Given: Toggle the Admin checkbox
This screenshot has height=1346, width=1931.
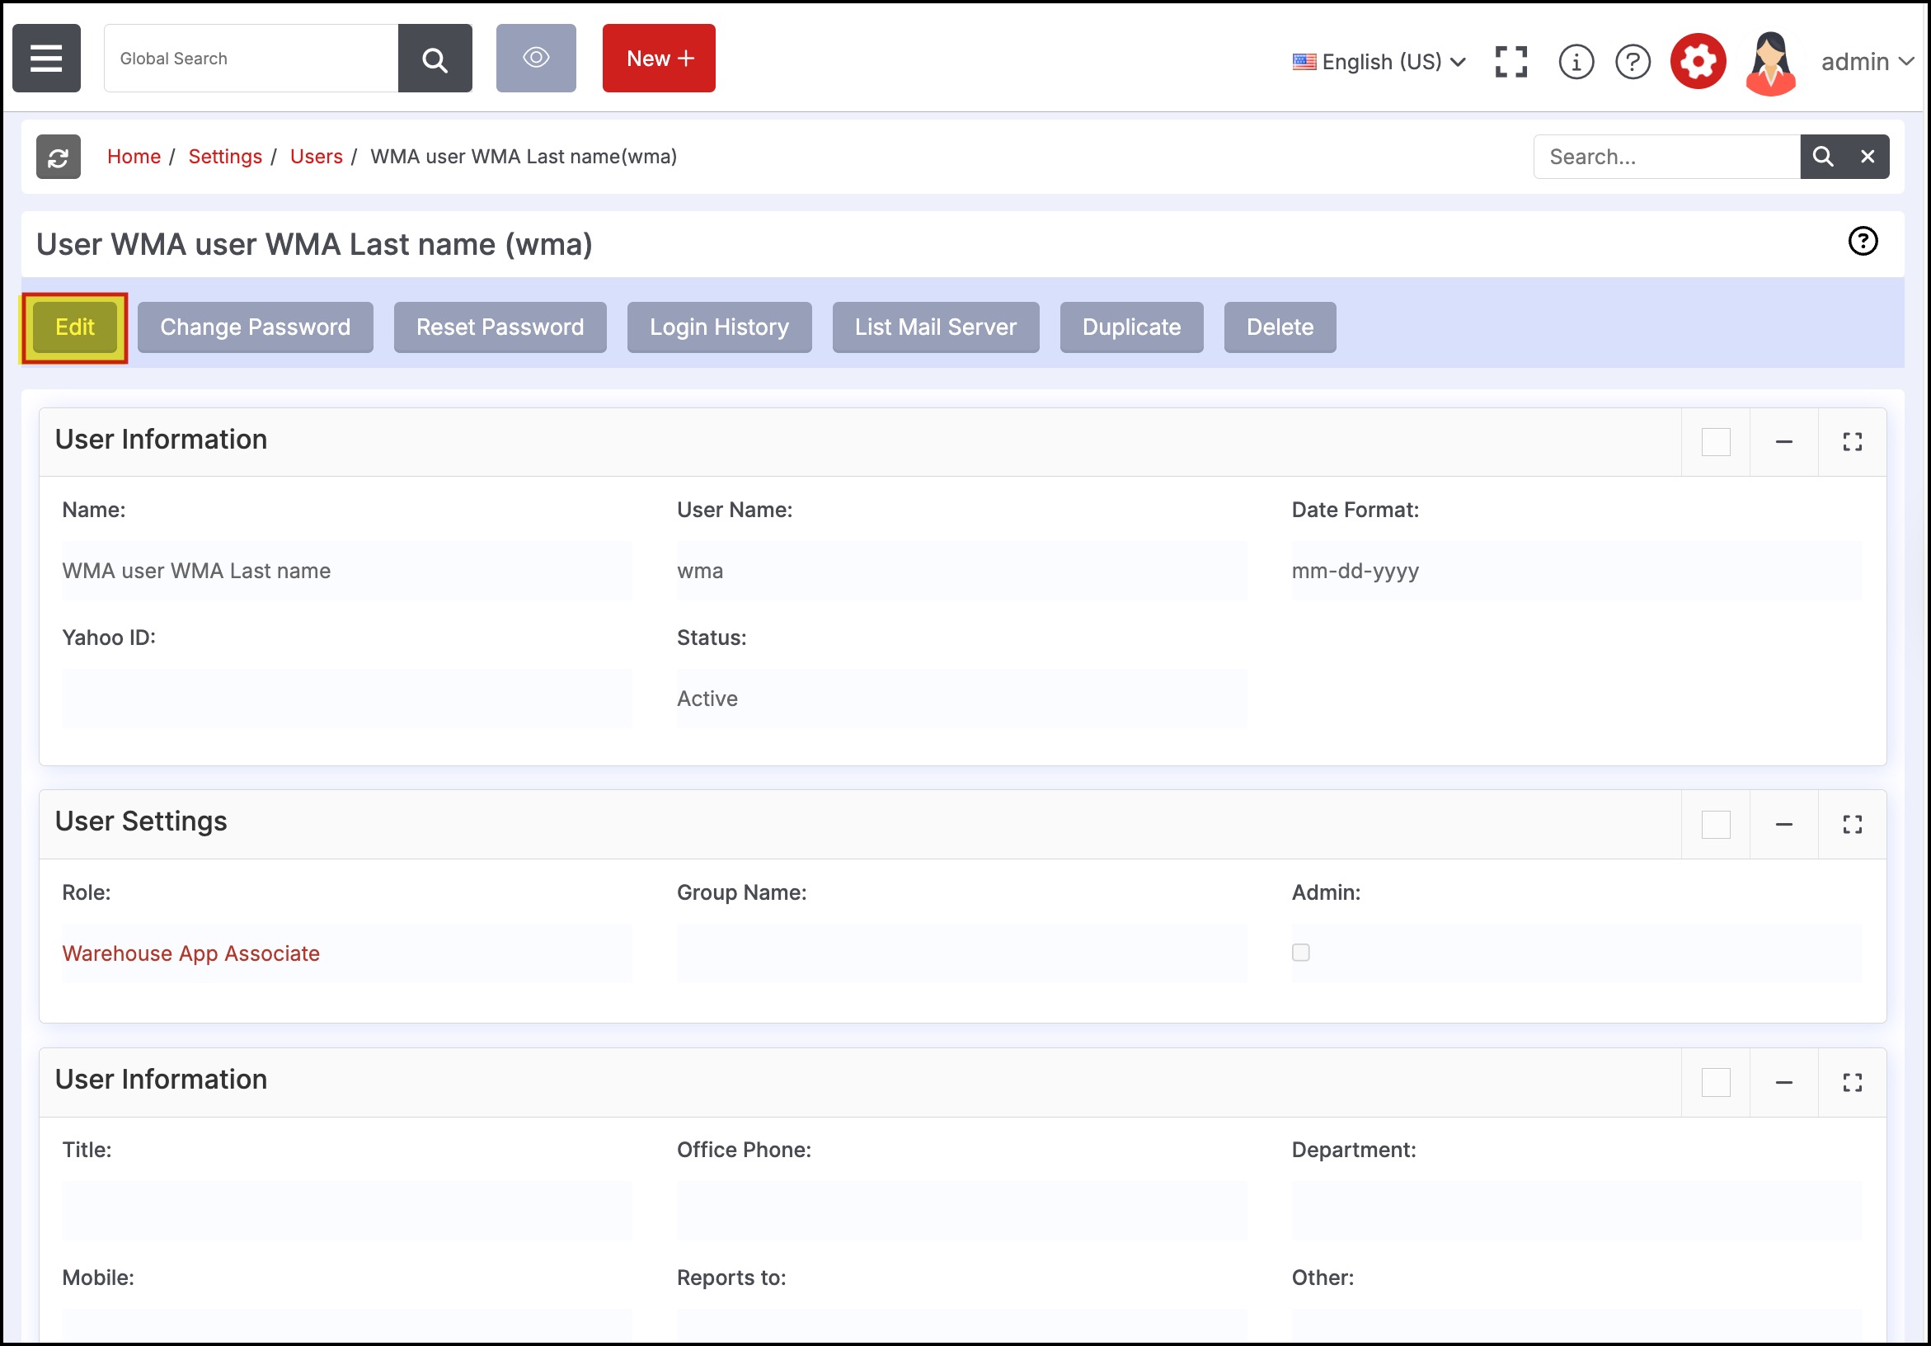Looking at the screenshot, I should click(1300, 953).
